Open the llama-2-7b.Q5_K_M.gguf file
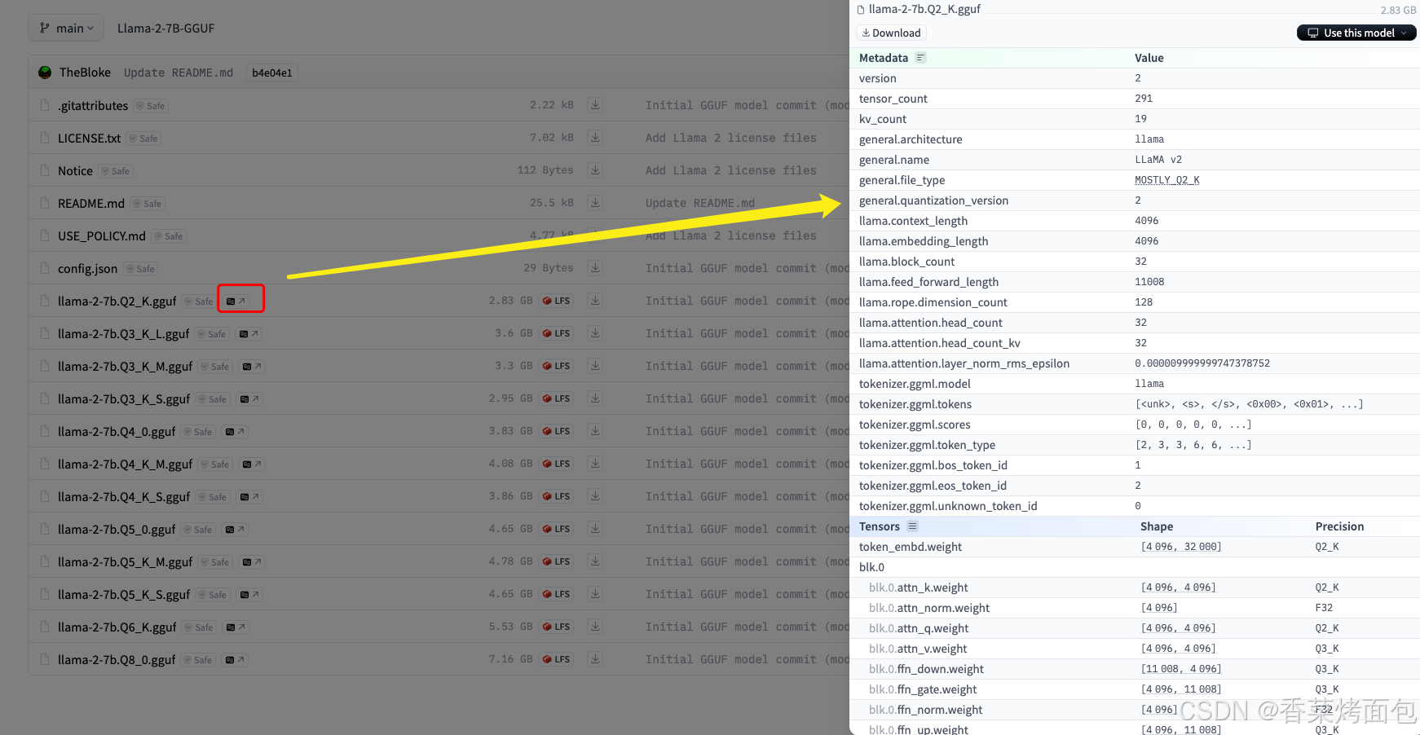 click(x=125, y=562)
